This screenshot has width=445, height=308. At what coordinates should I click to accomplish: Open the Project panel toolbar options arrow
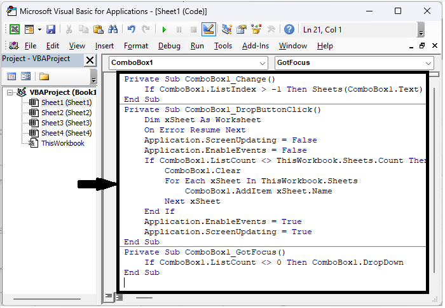click(93, 77)
